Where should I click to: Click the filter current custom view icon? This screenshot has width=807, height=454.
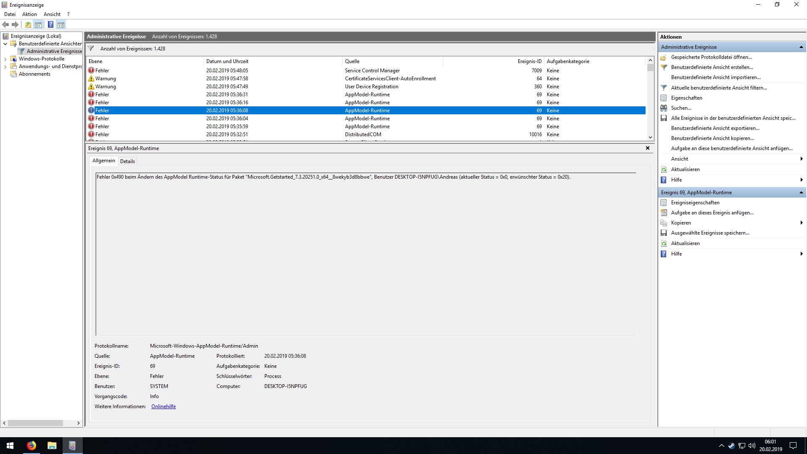coord(664,88)
